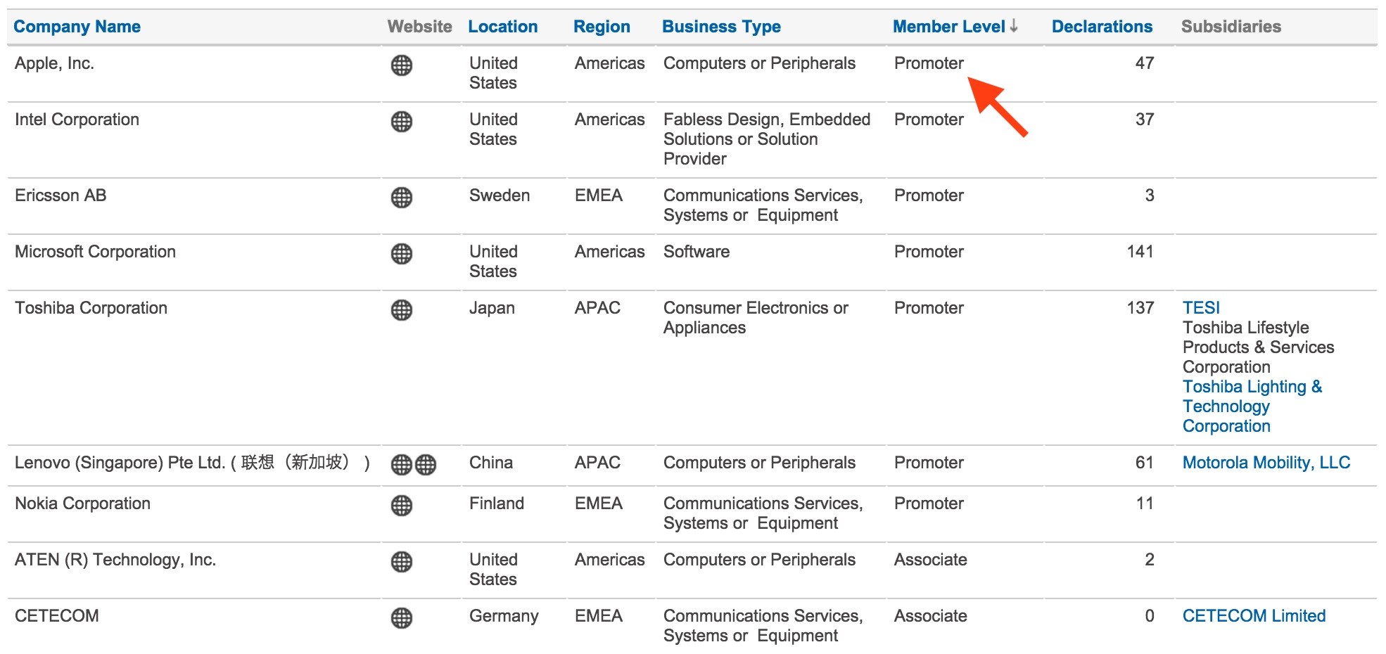Click Nokia's declarations value 11

click(x=1145, y=504)
